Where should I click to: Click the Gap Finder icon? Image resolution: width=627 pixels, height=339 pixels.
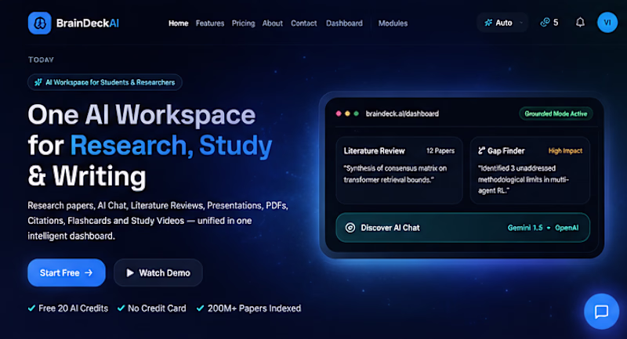tap(481, 150)
